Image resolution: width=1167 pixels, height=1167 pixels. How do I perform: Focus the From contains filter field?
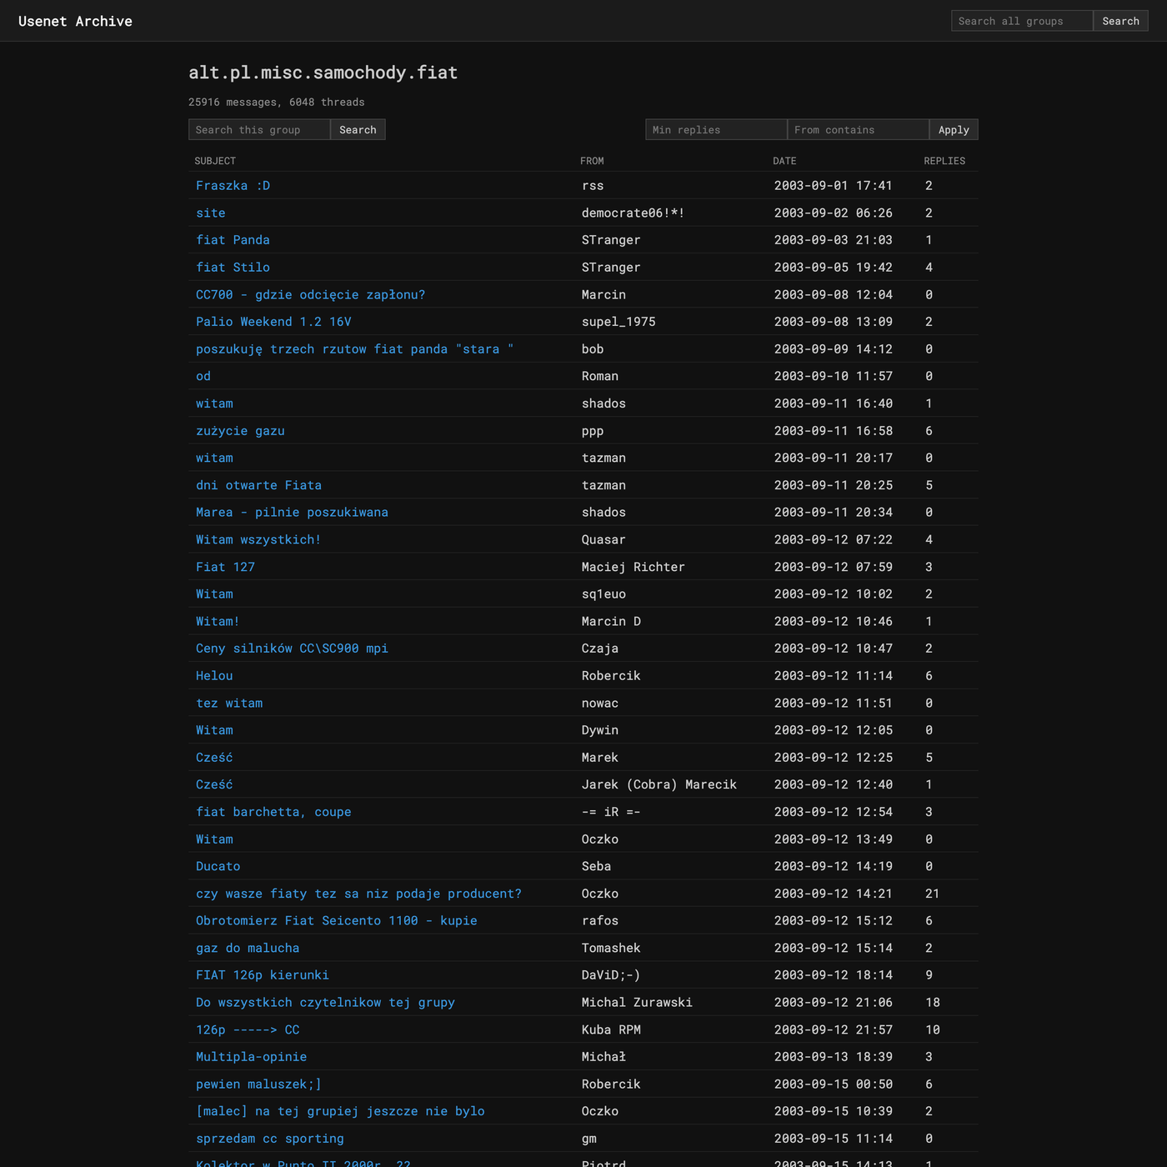point(858,129)
